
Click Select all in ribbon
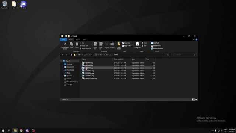tap(155, 43)
